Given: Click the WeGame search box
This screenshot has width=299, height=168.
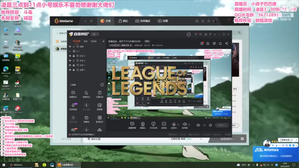Looking at the screenshot, I should [x=61, y=33].
